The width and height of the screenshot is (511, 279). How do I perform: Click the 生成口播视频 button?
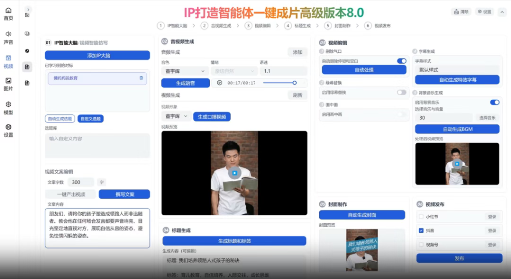pos(212,117)
